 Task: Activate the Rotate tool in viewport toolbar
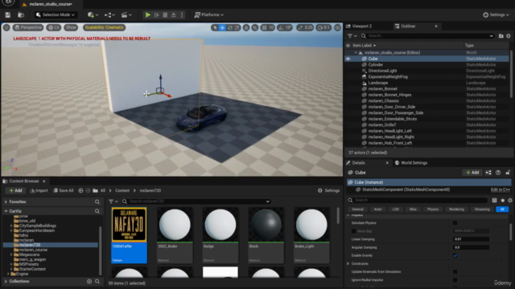[229, 27]
